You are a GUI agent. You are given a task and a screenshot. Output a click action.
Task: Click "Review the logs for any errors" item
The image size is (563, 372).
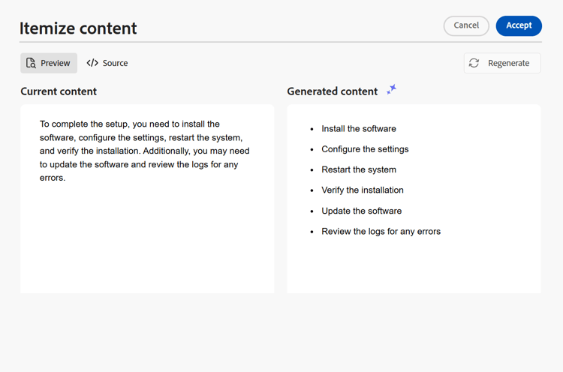click(x=381, y=232)
